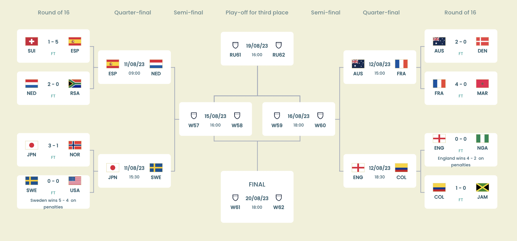Click Switzerland flag in SUI vs ESP match
The height and width of the screenshot is (241, 517).
[31, 42]
